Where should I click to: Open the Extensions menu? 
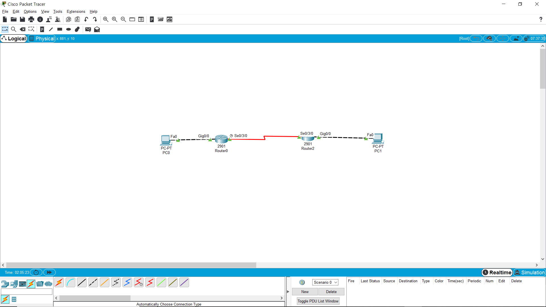pyautogui.click(x=76, y=11)
